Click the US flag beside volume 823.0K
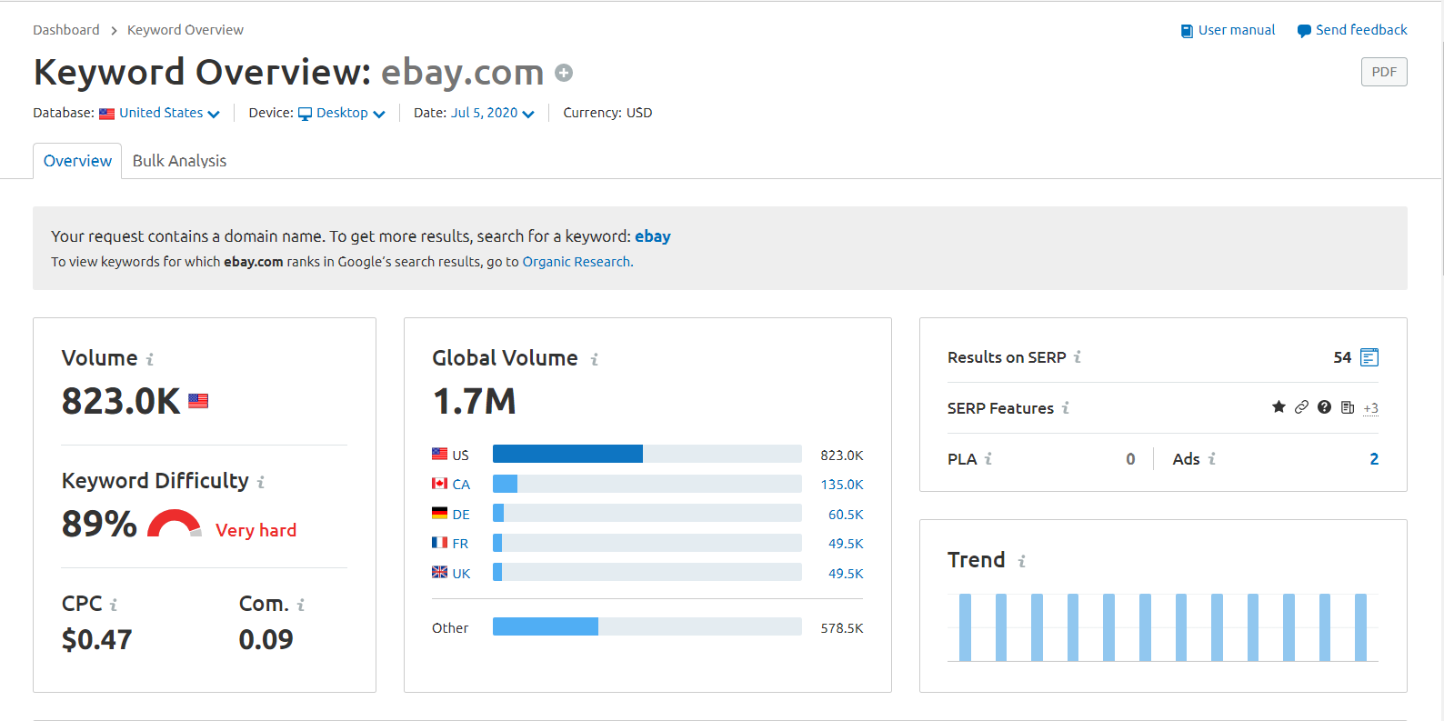 198,401
